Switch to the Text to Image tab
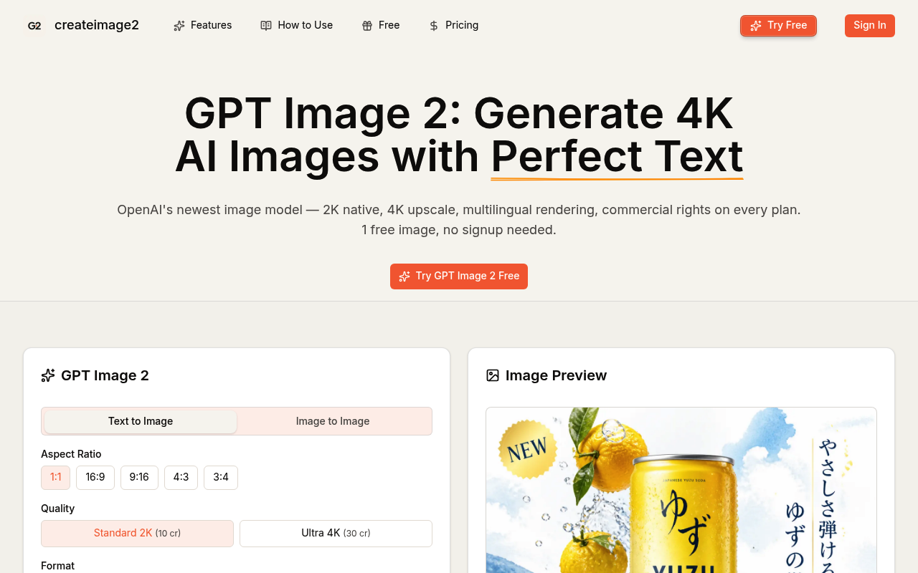Viewport: 918px width, 573px height. pyautogui.click(x=141, y=421)
